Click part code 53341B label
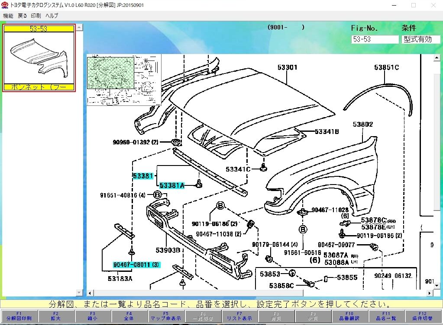This screenshot has height=325, width=443. coord(327,132)
